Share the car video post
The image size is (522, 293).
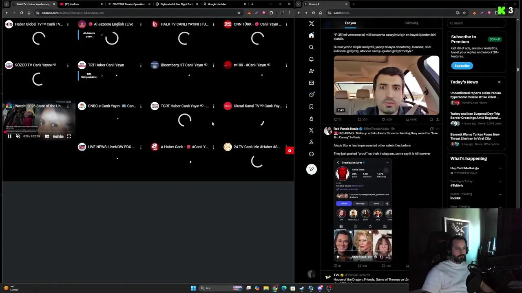(437, 120)
